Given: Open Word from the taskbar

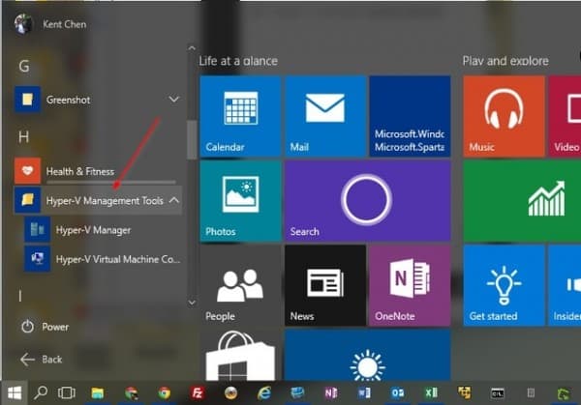Looking at the screenshot, I should [x=364, y=392].
